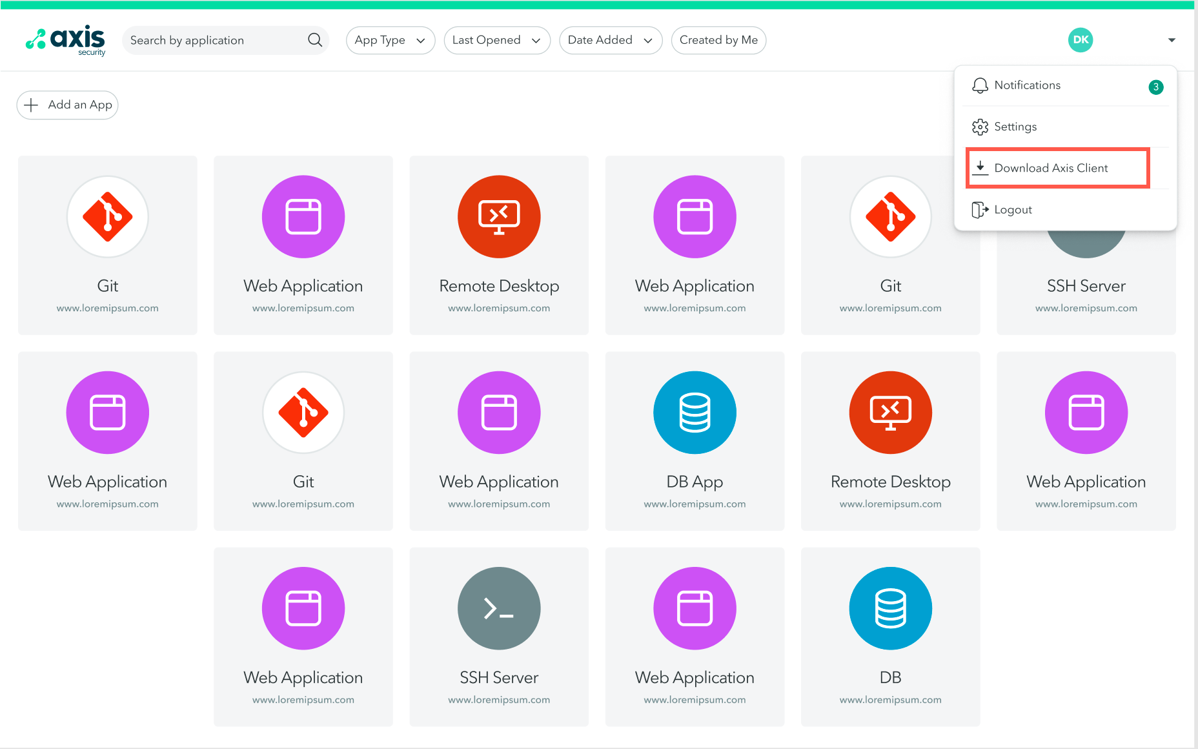The height and width of the screenshot is (749, 1198).
Task: Click the DK user avatar
Action: click(1081, 40)
